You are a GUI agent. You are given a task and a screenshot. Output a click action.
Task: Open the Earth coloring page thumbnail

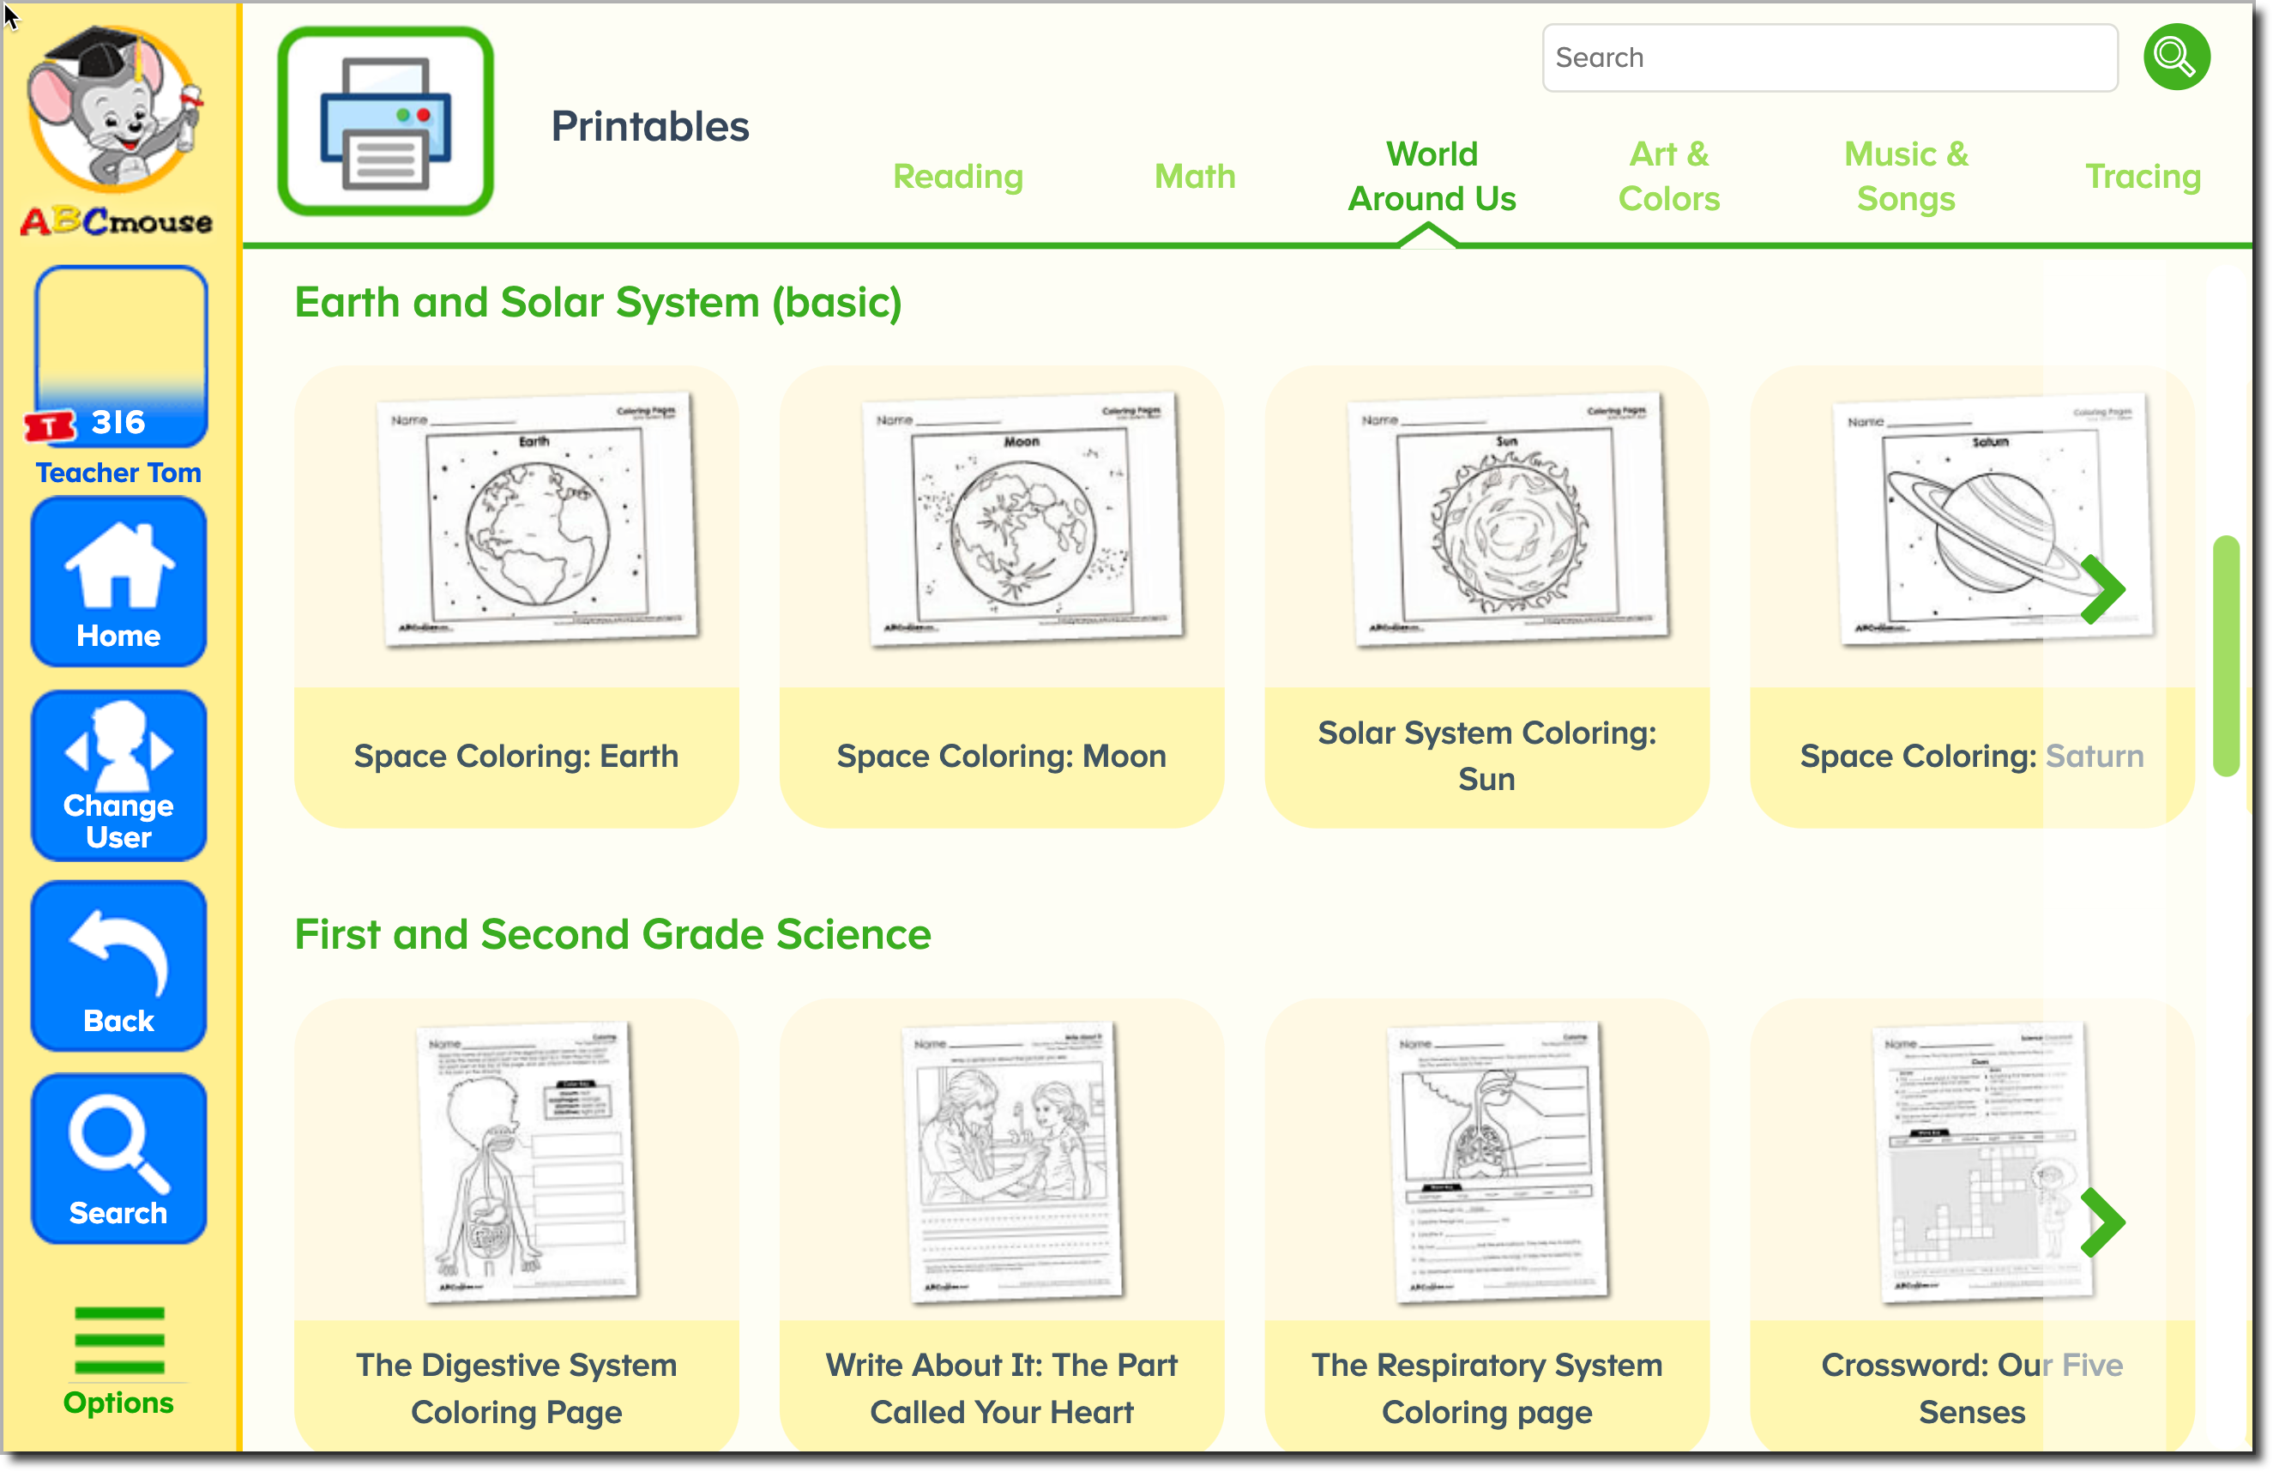[x=540, y=518]
